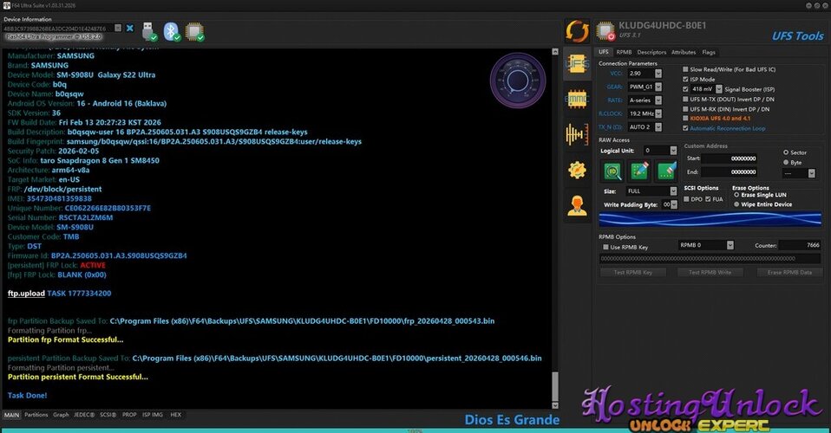Open the Partitions bottom tab
This screenshot has height=433, width=831.
pos(36,415)
